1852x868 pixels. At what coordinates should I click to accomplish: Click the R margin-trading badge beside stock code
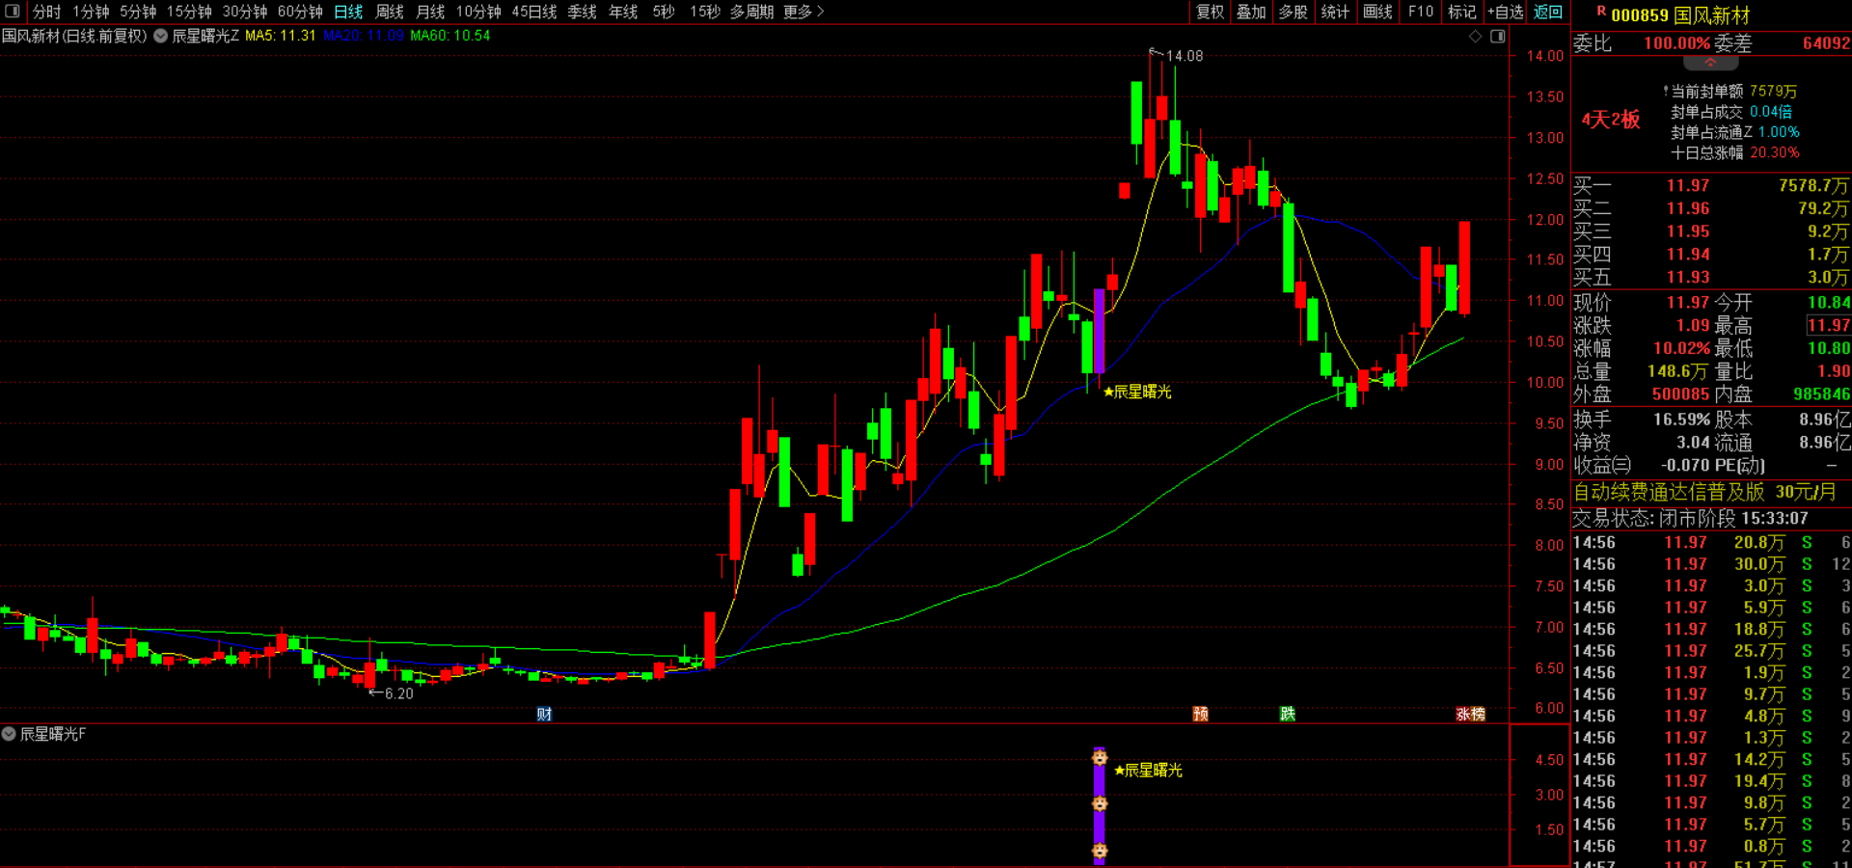click(1601, 12)
